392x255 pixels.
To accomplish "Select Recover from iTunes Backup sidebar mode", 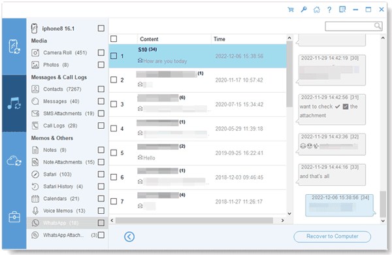I will click(x=14, y=103).
